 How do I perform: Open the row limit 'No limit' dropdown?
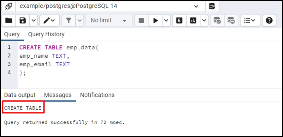click(109, 20)
